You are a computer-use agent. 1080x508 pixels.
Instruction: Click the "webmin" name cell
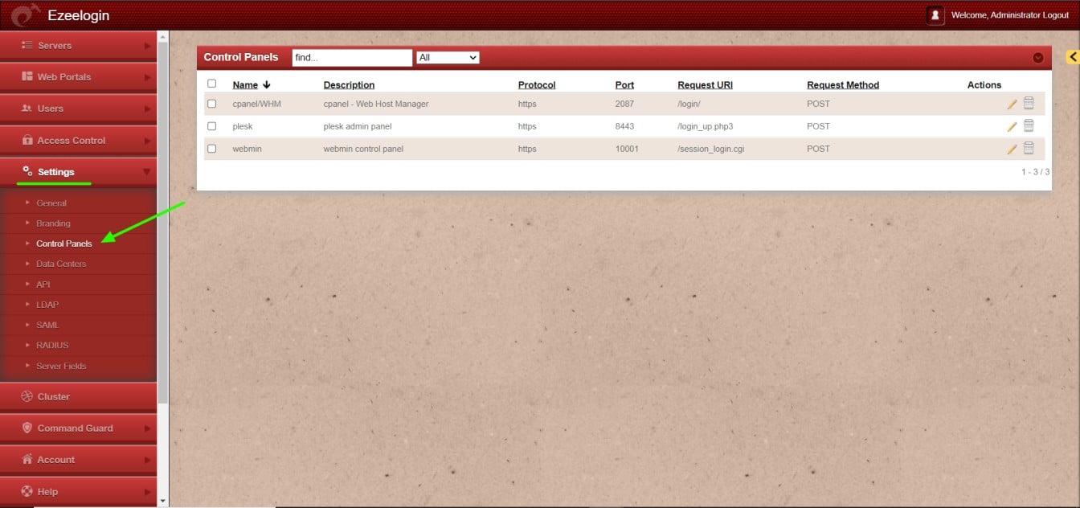tap(247, 149)
